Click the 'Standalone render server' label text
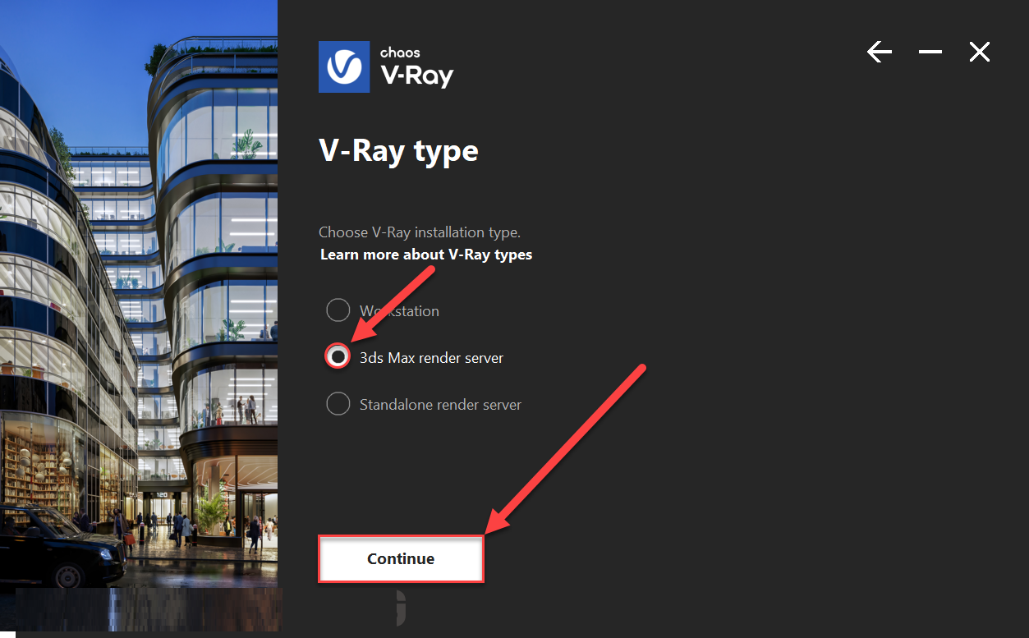1029x638 pixels. click(440, 405)
